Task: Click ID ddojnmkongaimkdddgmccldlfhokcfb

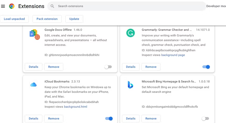Action: click(x=170, y=107)
